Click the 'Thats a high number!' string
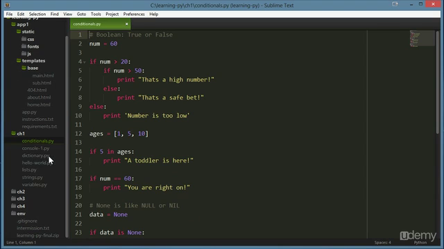Viewport: 444px width, 249px height. click(x=176, y=80)
